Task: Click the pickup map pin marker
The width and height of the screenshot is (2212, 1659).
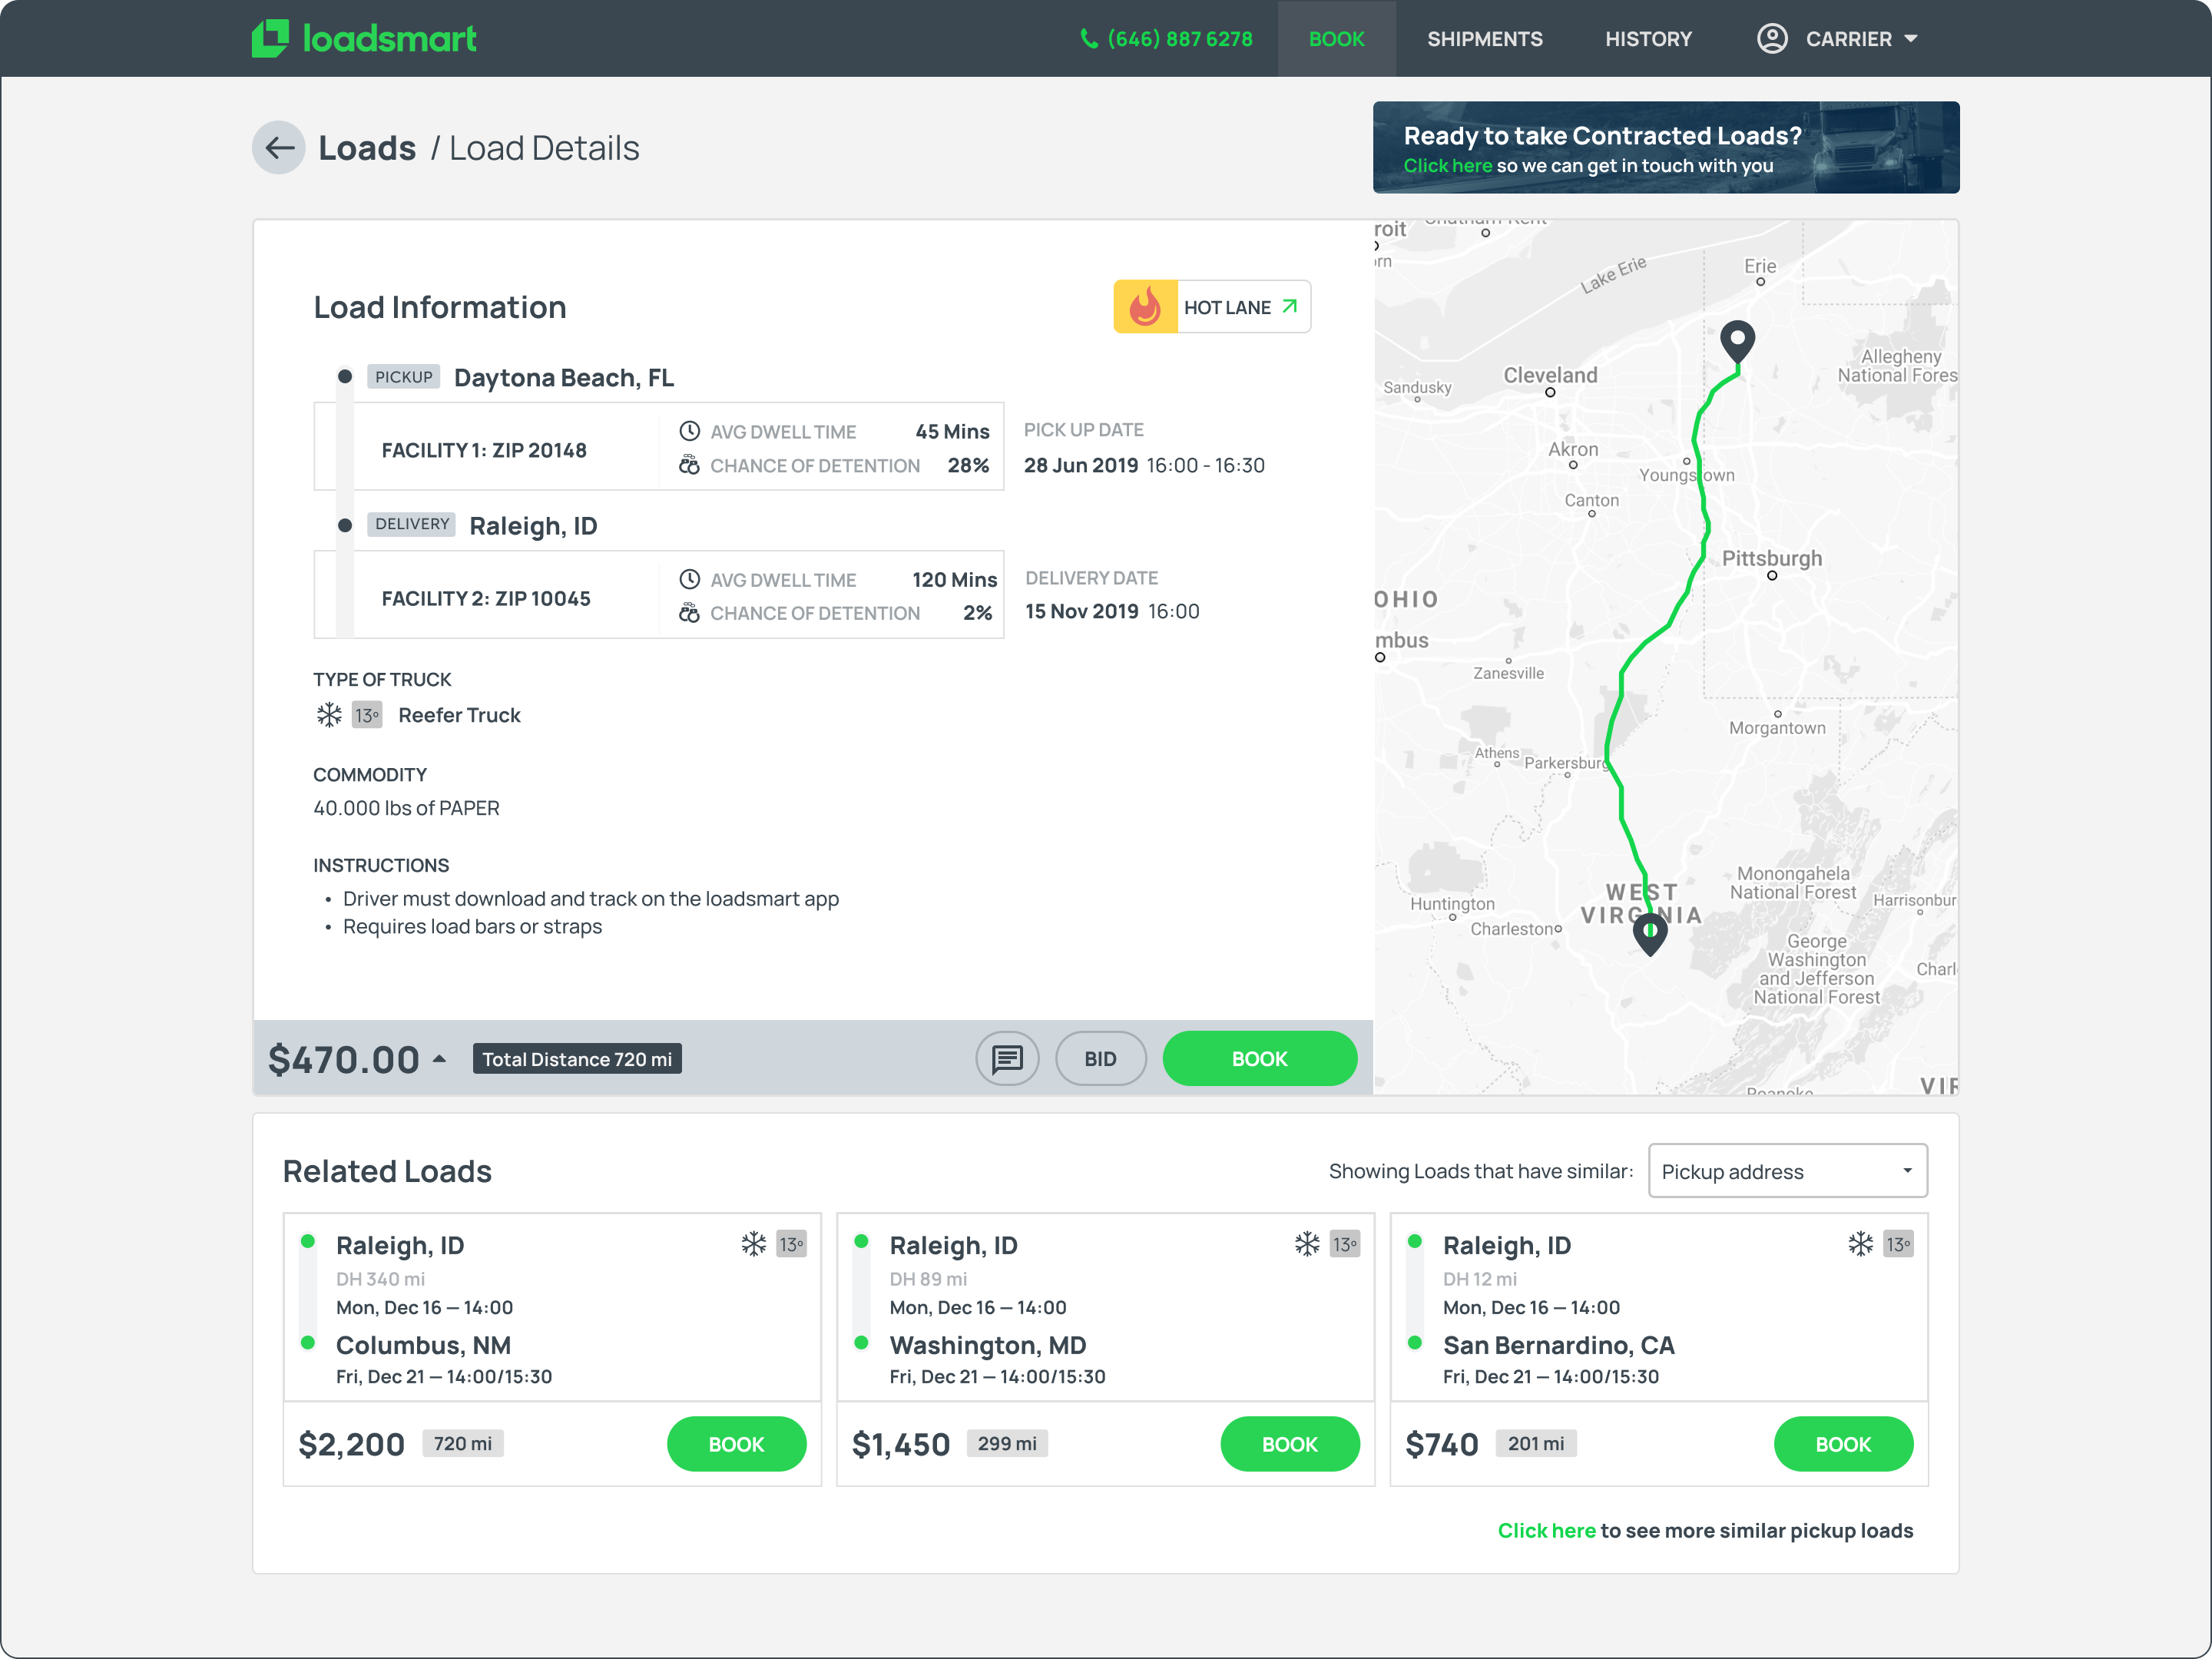Action: [x=1737, y=340]
